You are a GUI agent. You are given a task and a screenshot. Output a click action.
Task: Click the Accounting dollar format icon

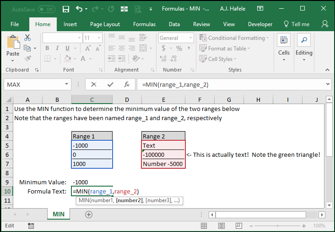click(x=164, y=48)
